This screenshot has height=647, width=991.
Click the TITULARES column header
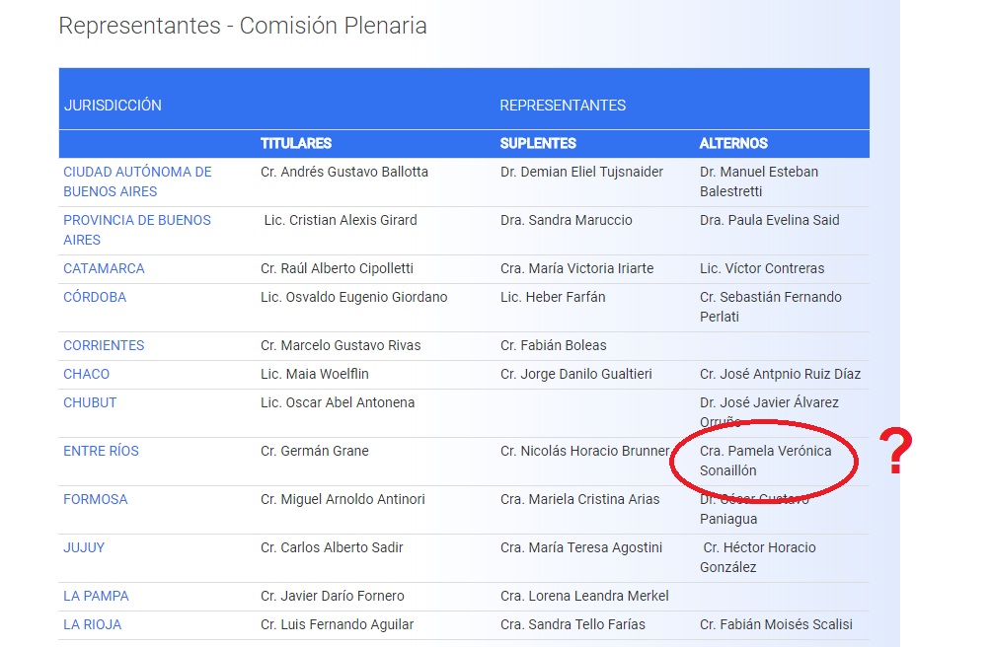[296, 144]
